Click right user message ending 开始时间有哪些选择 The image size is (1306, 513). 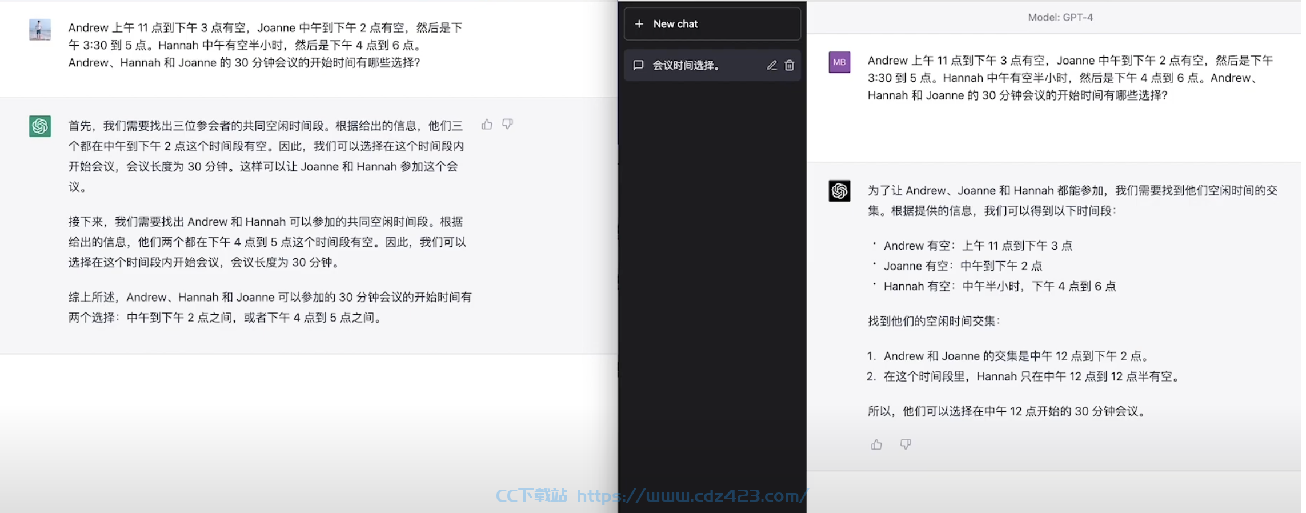pyautogui.click(x=1071, y=78)
